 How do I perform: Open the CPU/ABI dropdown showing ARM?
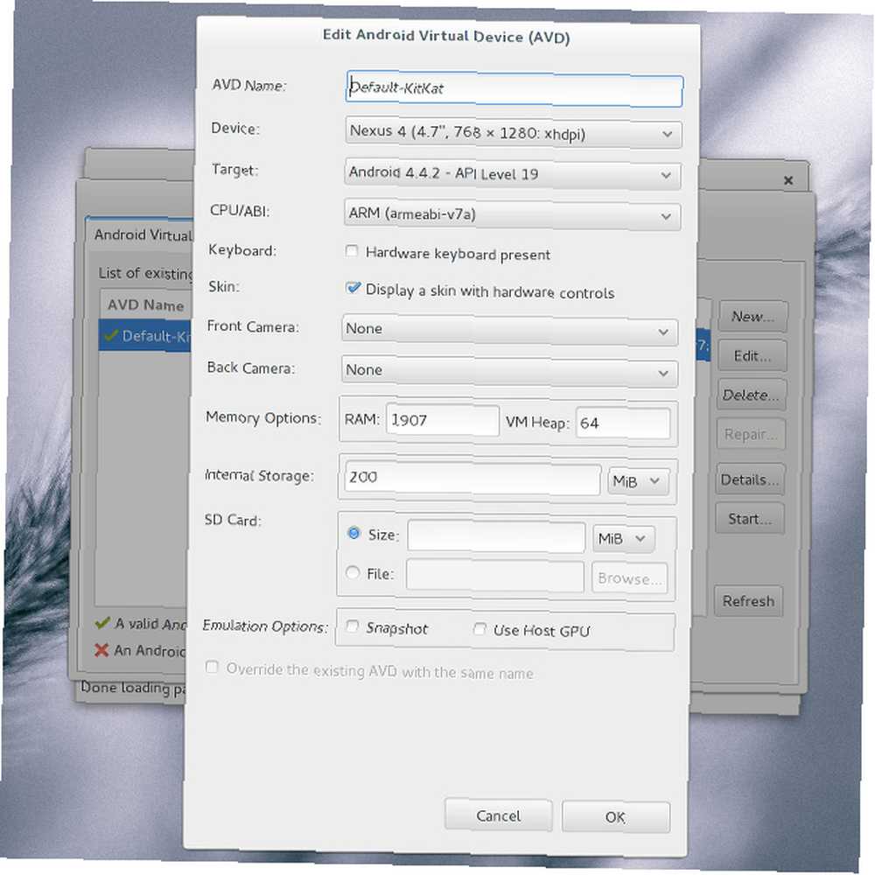[x=512, y=215]
